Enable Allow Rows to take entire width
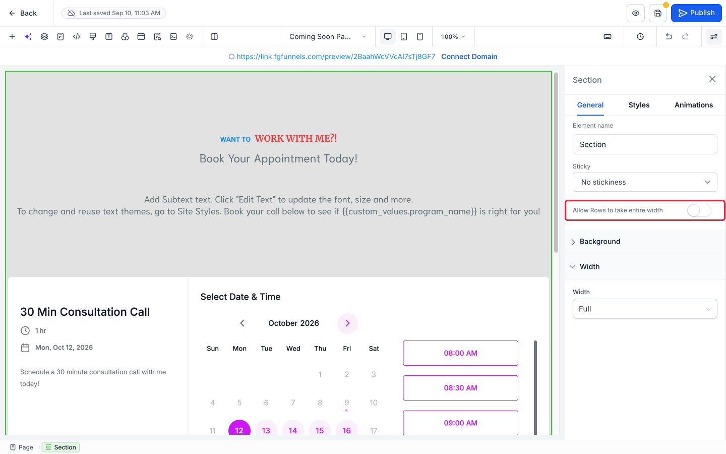The width and height of the screenshot is (726, 454). 699,210
